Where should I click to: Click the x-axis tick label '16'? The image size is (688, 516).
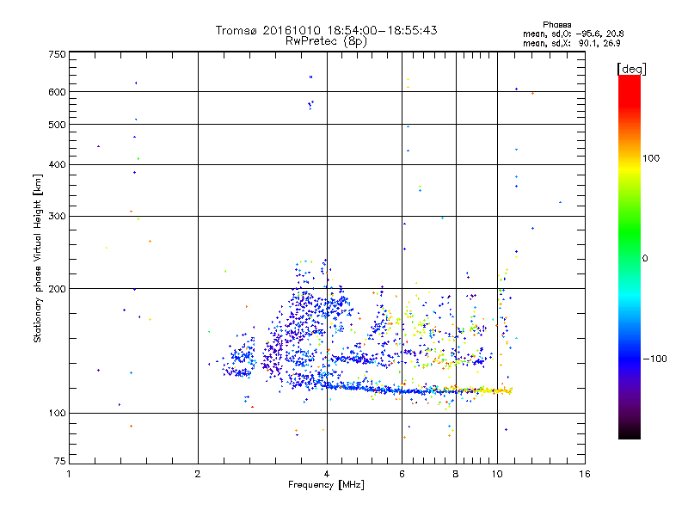pyautogui.click(x=585, y=474)
